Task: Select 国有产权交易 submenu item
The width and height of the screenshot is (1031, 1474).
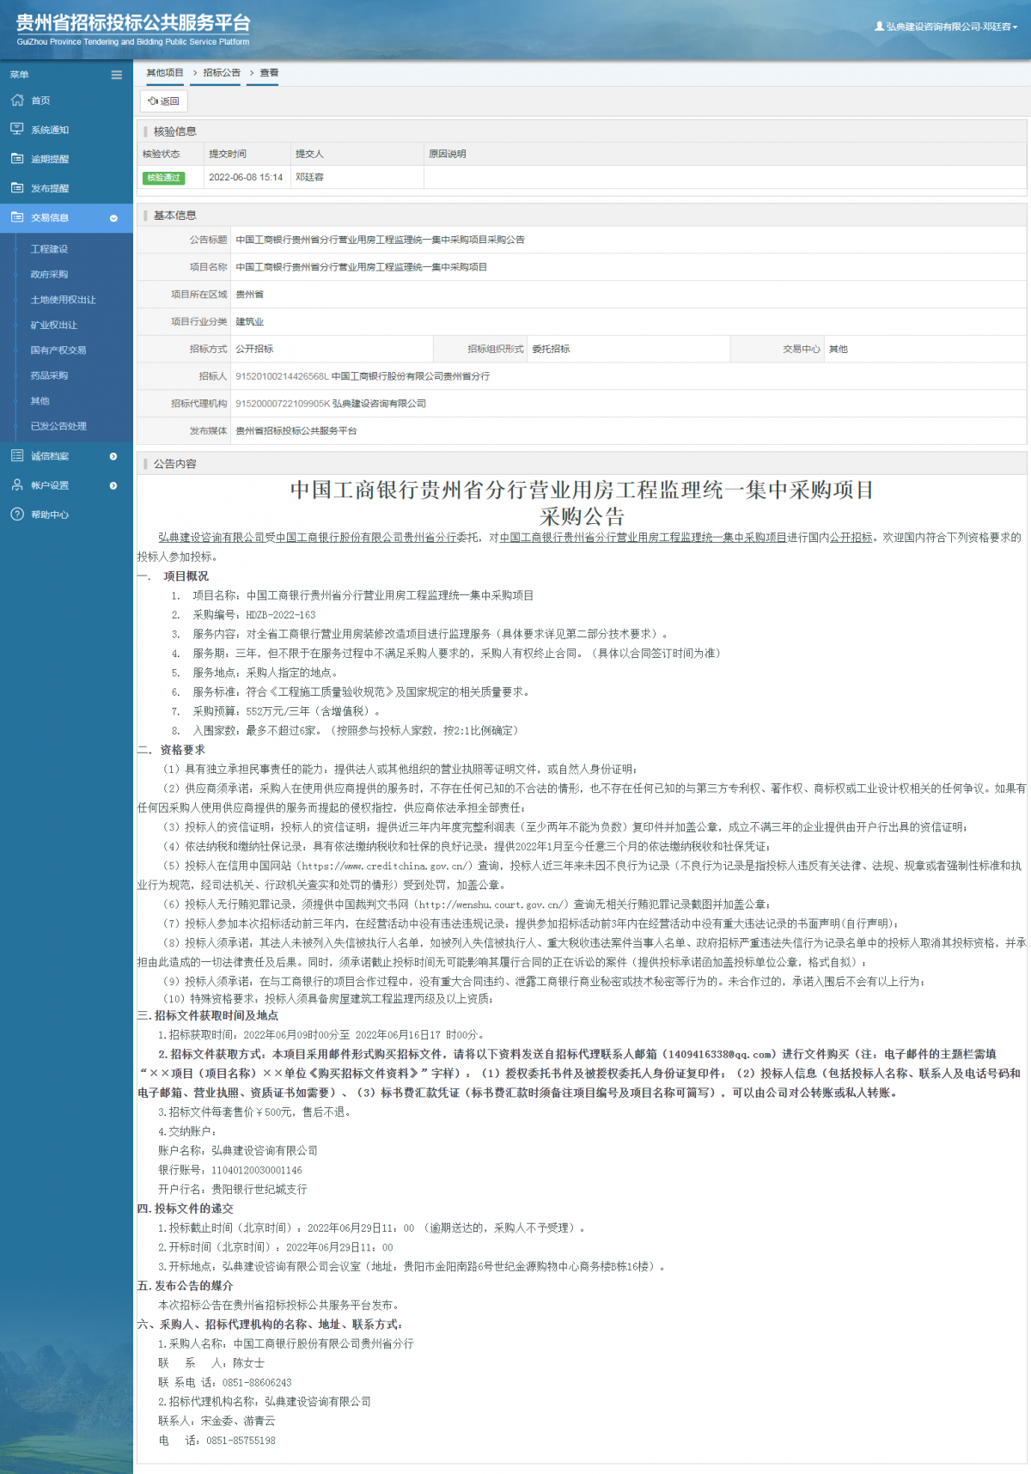Action: [58, 350]
